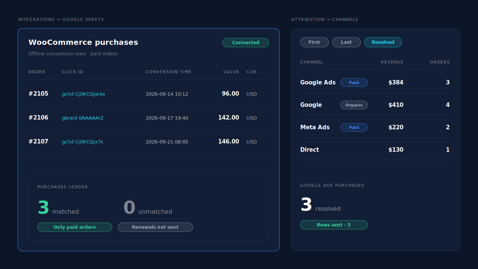
Task: Click the Organic tag beside Google
Action: tap(354, 105)
